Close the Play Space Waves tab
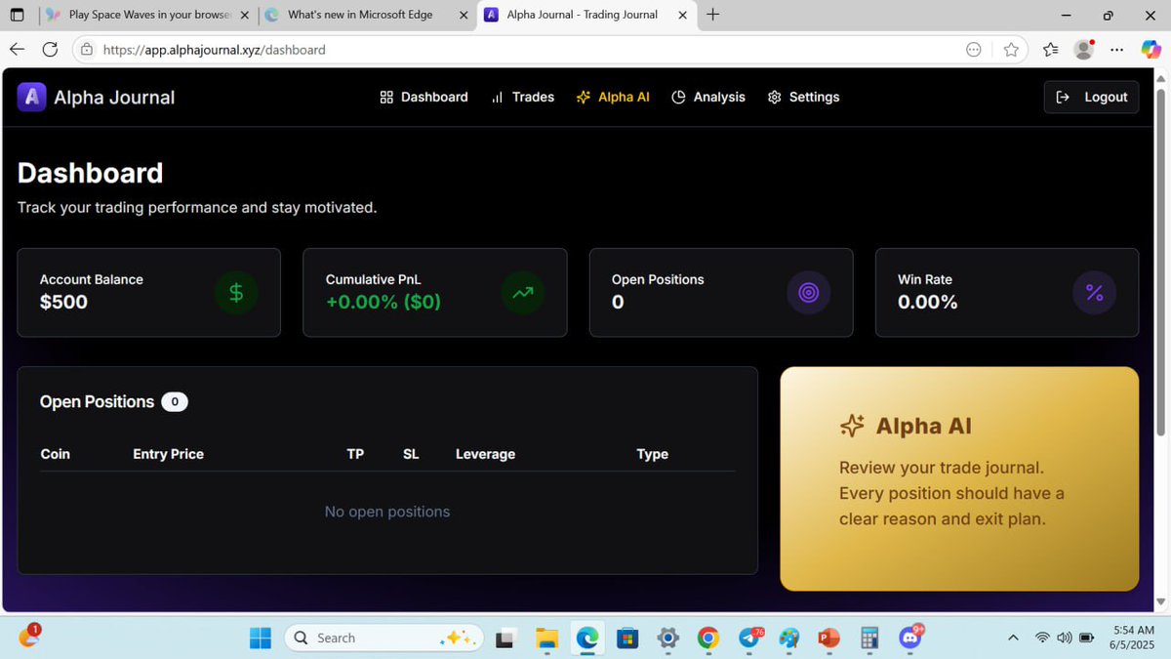The width and height of the screenshot is (1171, 659). click(x=244, y=15)
